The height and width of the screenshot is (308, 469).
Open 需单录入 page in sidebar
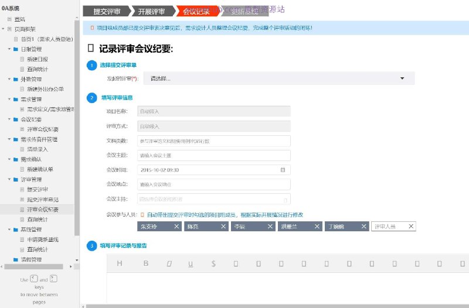coord(38,149)
